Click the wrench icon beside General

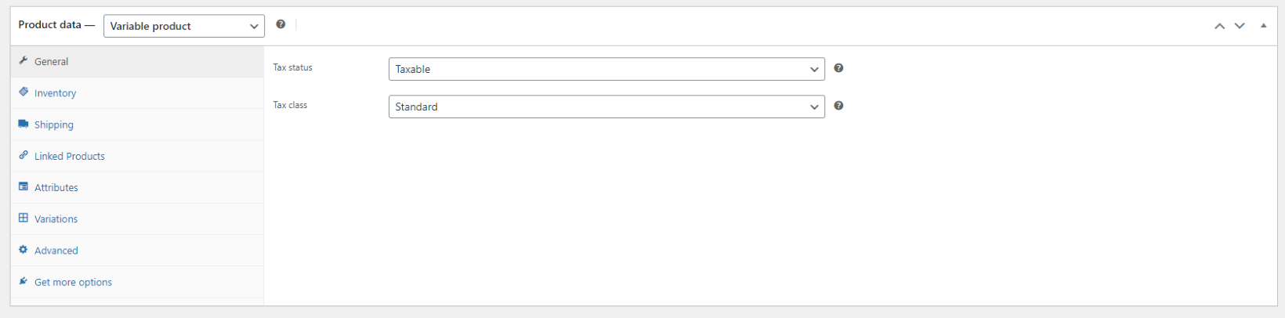tap(24, 60)
